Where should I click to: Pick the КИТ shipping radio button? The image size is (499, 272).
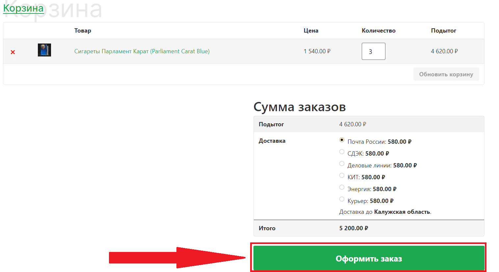coord(342,176)
